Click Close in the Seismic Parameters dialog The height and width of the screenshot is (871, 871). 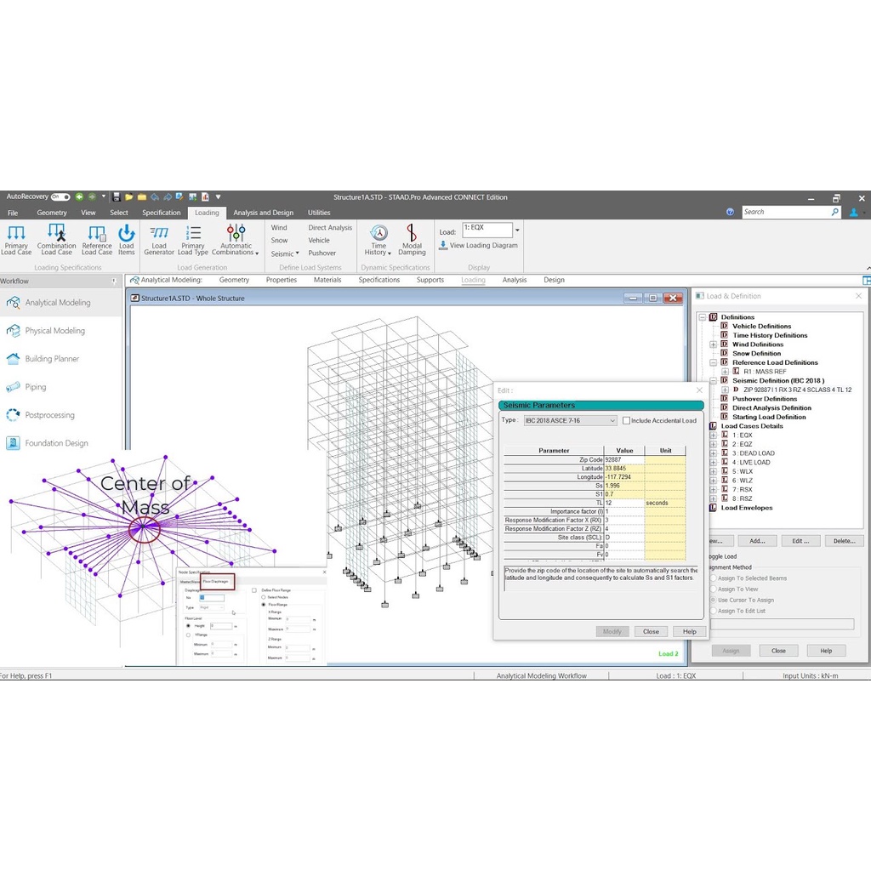[651, 631]
